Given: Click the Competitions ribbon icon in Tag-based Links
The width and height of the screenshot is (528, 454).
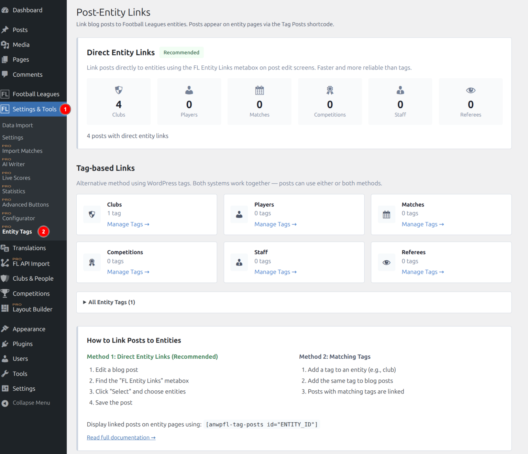Looking at the screenshot, I should (x=92, y=262).
